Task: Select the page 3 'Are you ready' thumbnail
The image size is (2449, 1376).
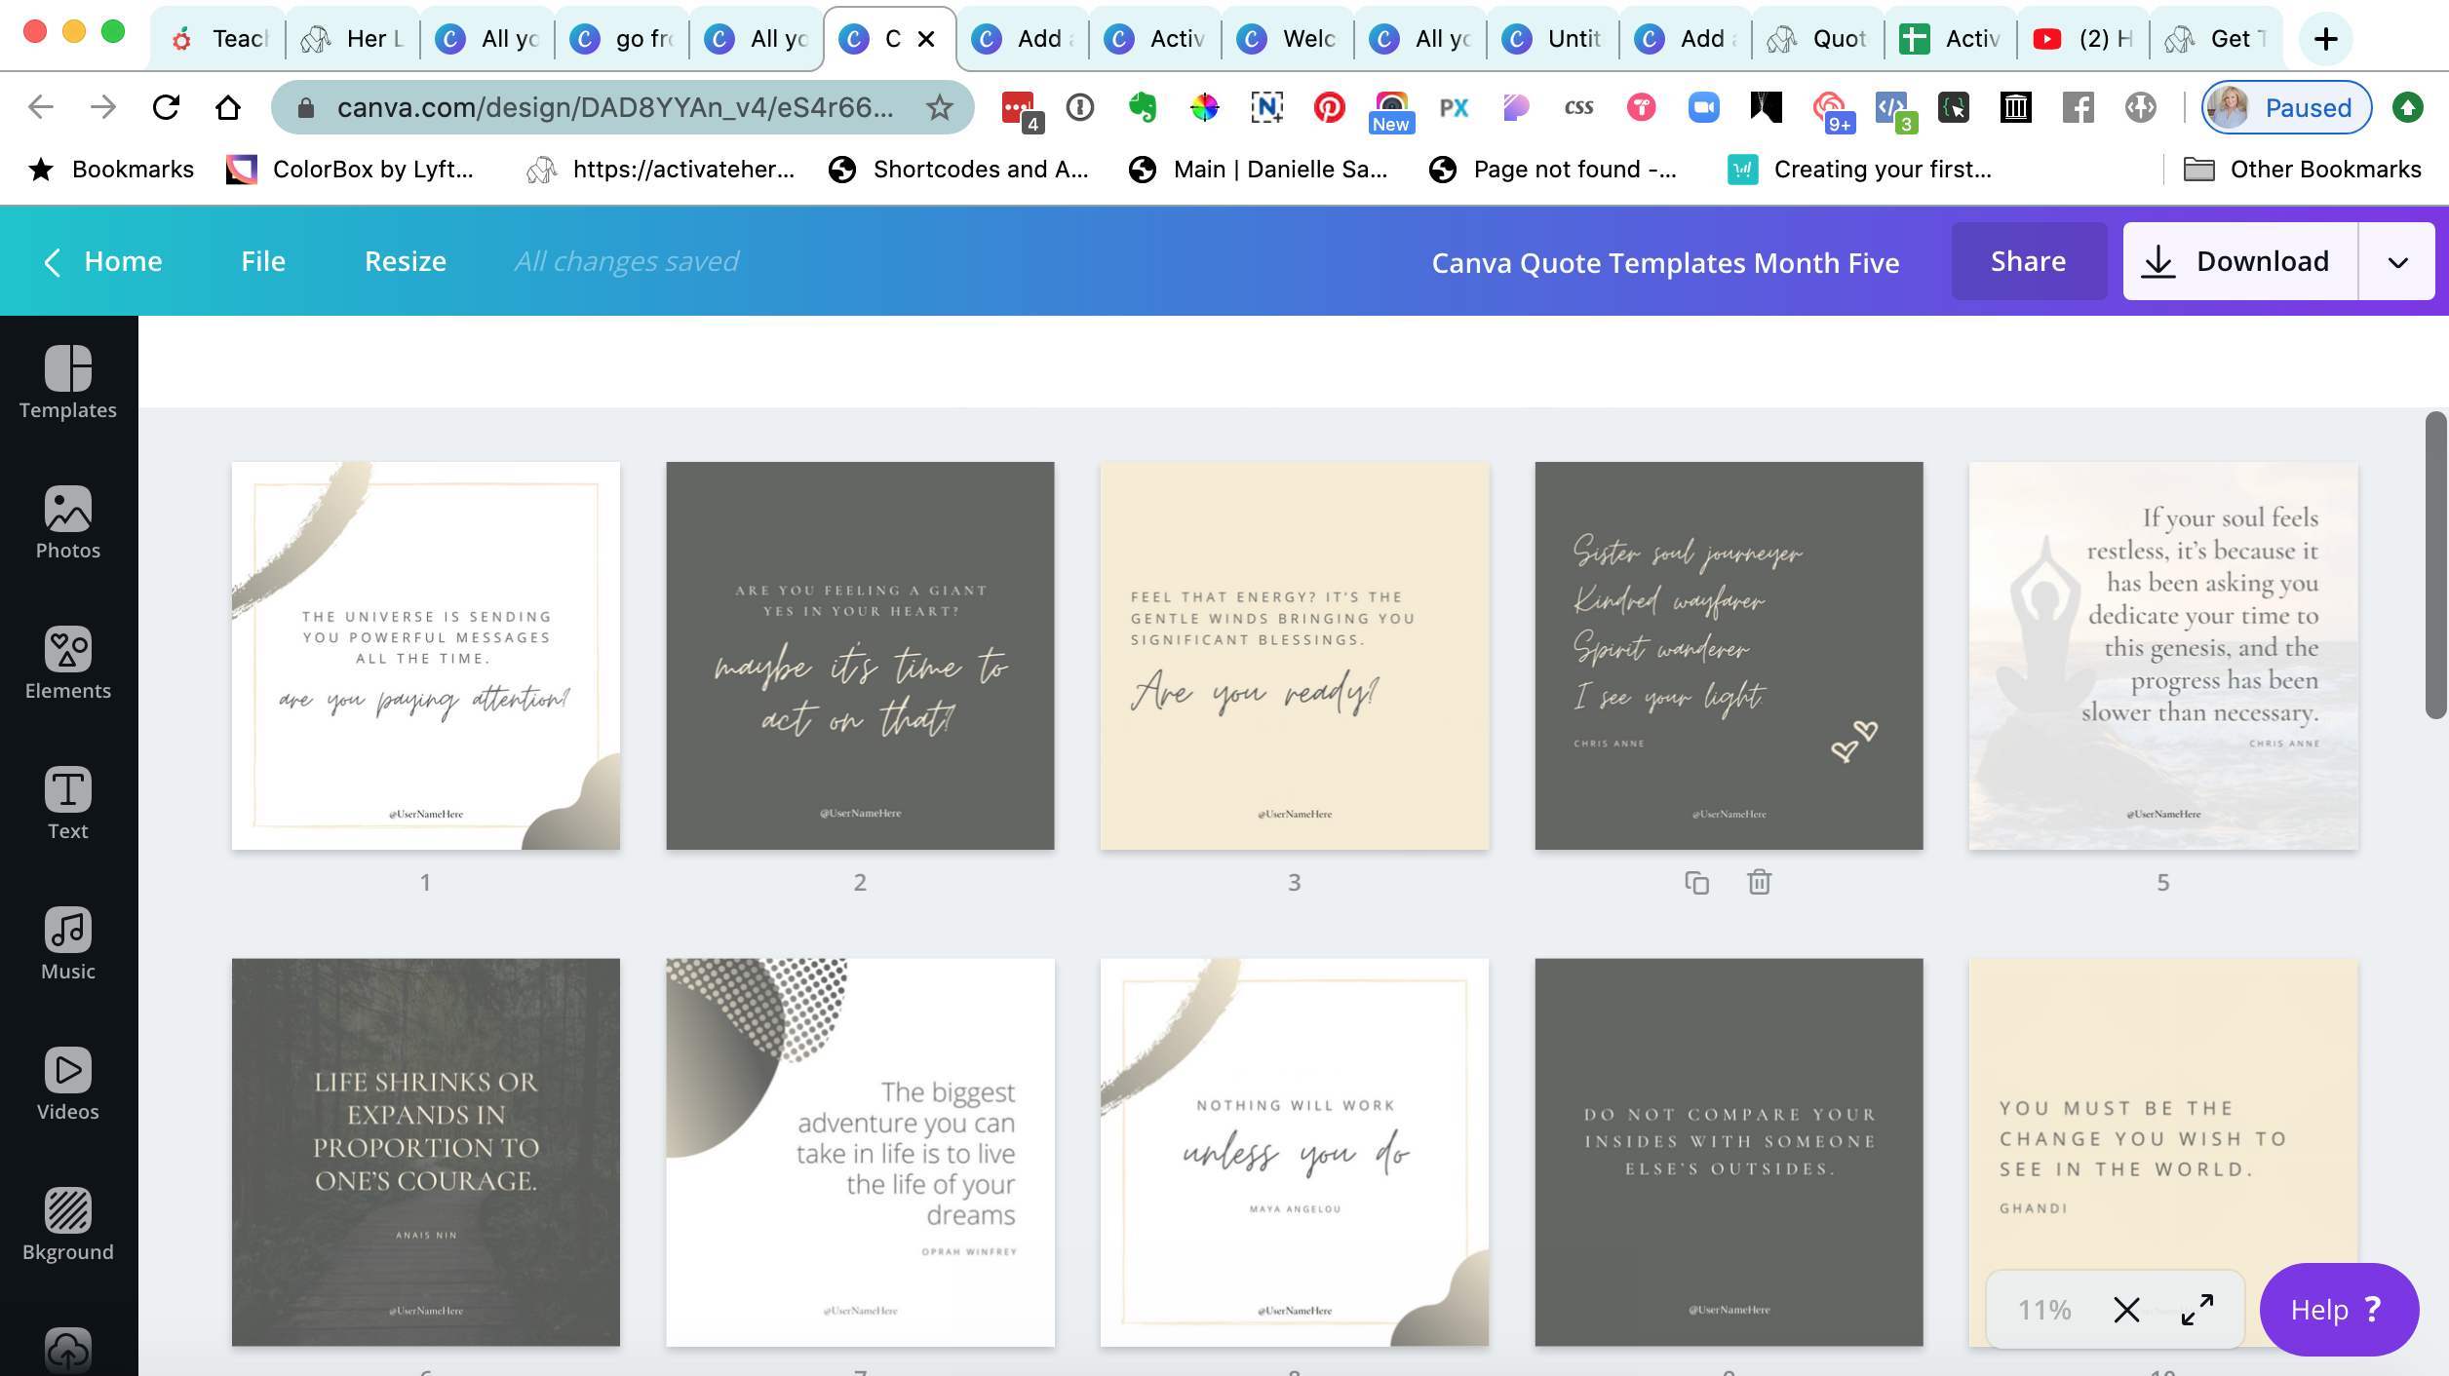Action: [x=1295, y=656]
